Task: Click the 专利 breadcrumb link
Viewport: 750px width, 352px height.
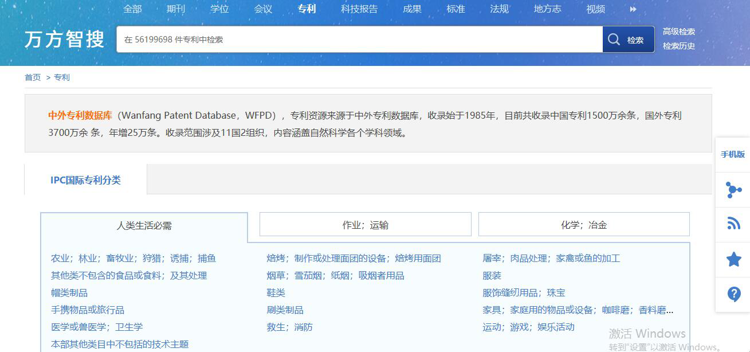Action: tap(62, 77)
